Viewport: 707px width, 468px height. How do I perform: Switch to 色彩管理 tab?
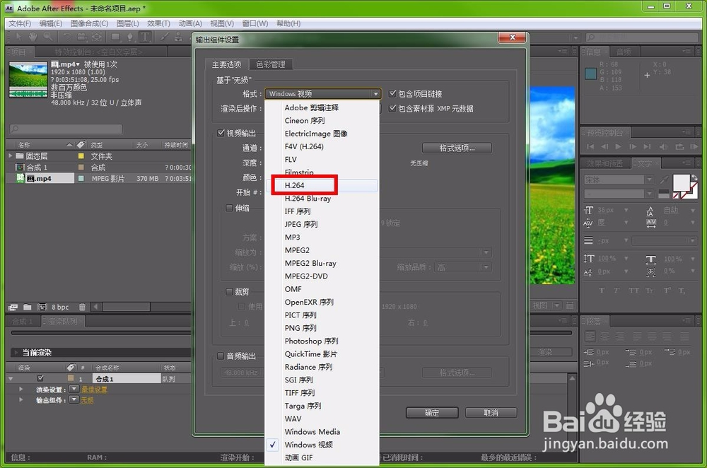(271, 64)
